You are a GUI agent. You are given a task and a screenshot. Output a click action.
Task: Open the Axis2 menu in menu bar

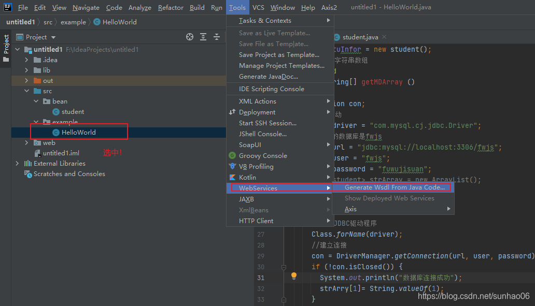(x=329, y=7)
